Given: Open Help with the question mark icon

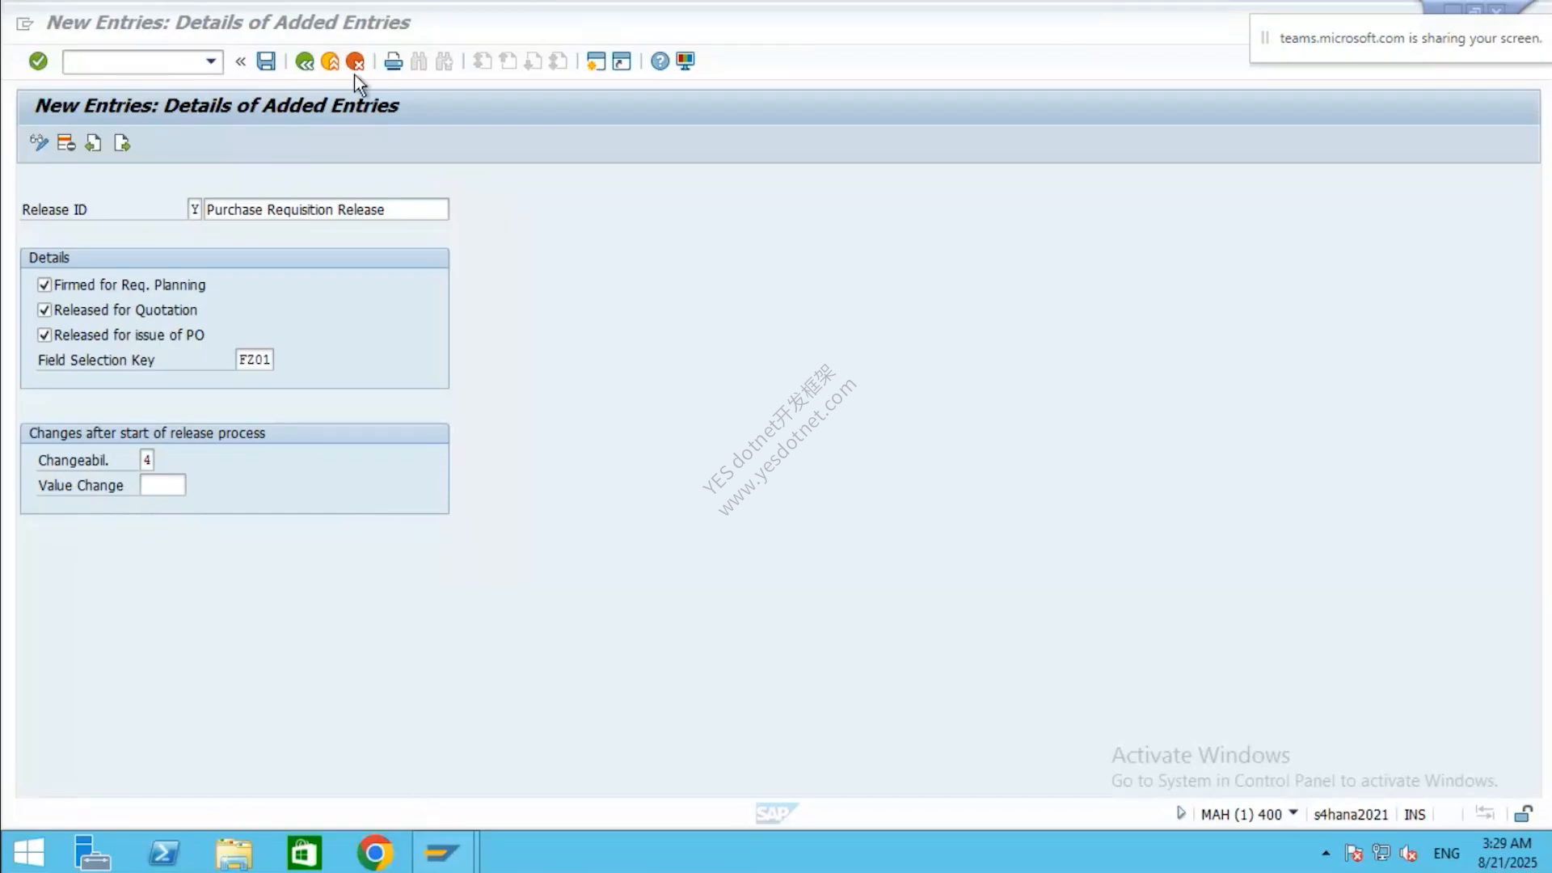Looking at the screenshot, I should point(660,61).
